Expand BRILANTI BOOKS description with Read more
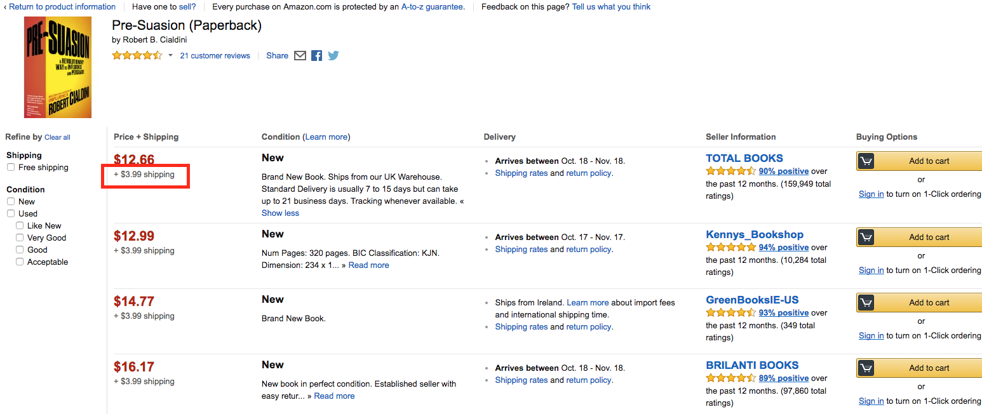This screenshot has height=414, width=982. pyautogui.click(x=334, y=396)
